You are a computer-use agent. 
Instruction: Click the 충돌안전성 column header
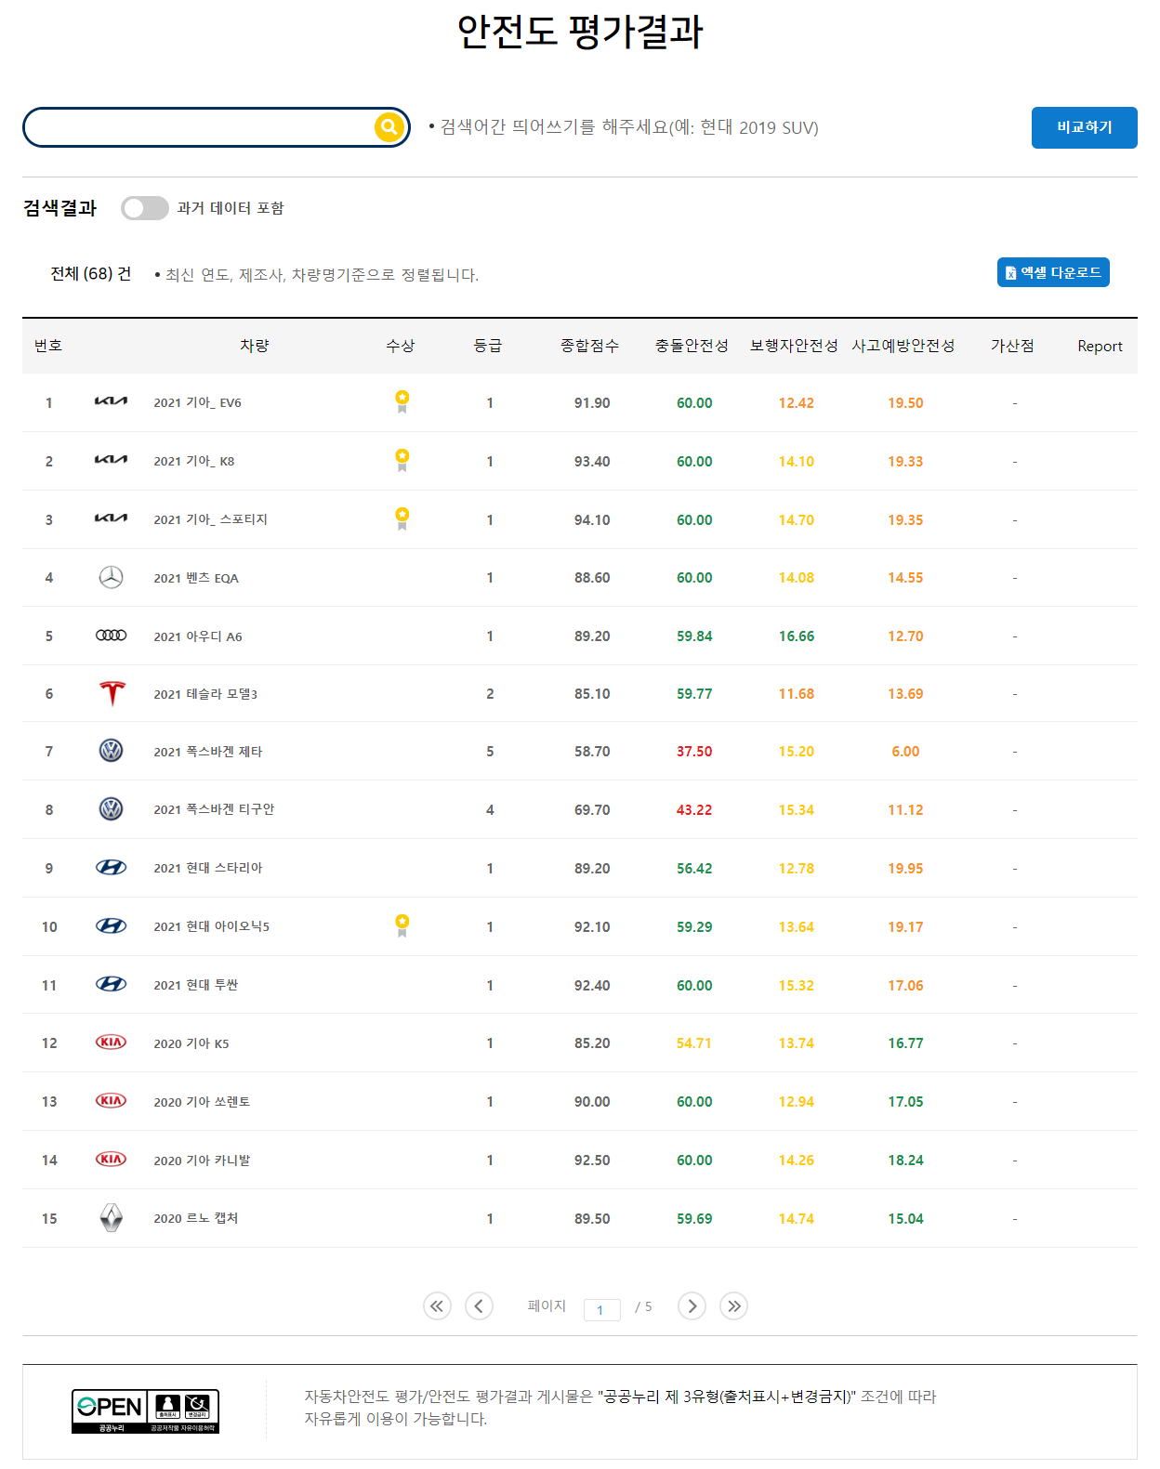coord(692,346)
